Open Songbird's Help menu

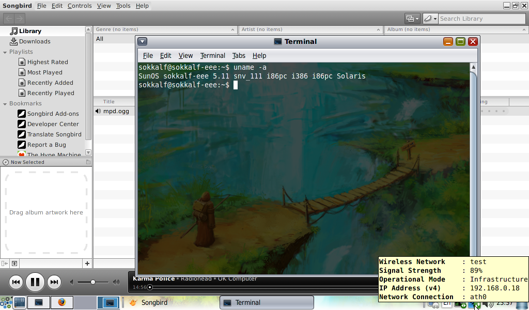(x=142, y=6)
